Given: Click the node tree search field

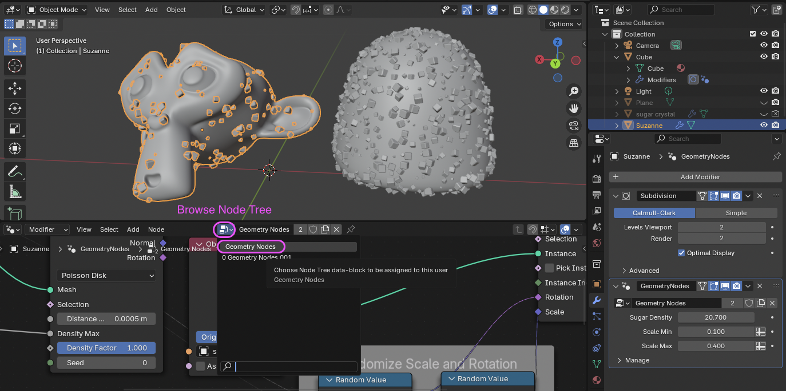Looking at the screenshot, I should click(x=295, y=366).
